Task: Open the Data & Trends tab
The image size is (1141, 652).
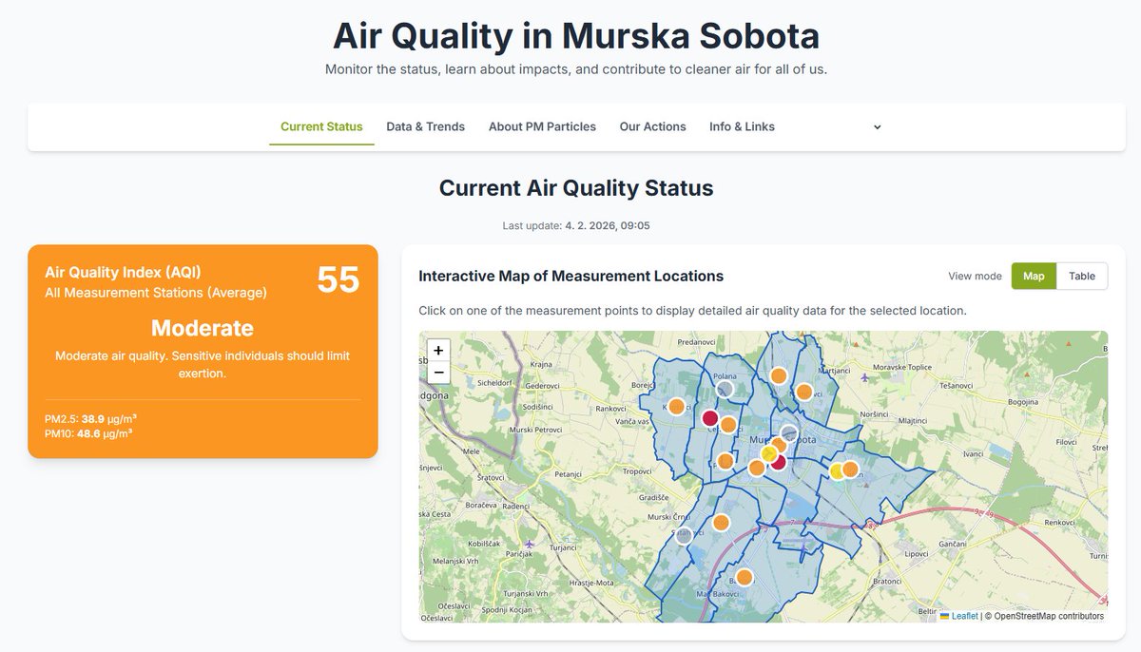Action: 426,126
